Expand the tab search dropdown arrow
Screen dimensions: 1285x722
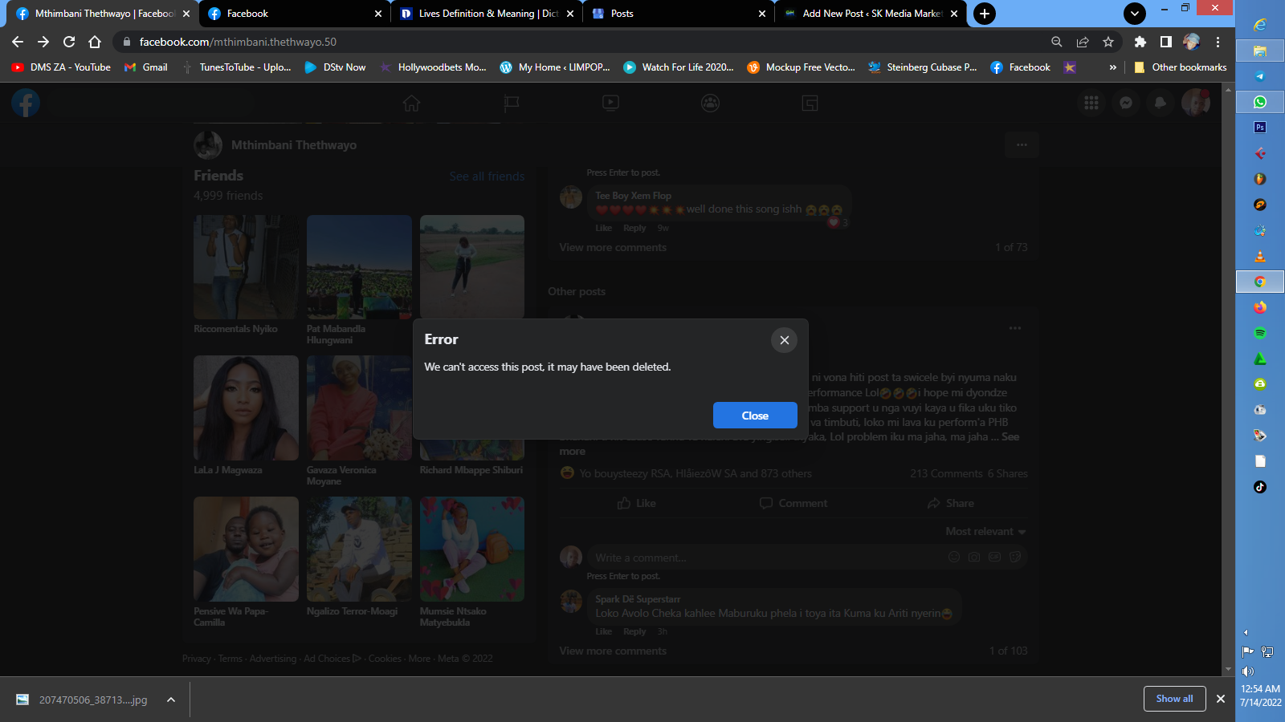1135,14
